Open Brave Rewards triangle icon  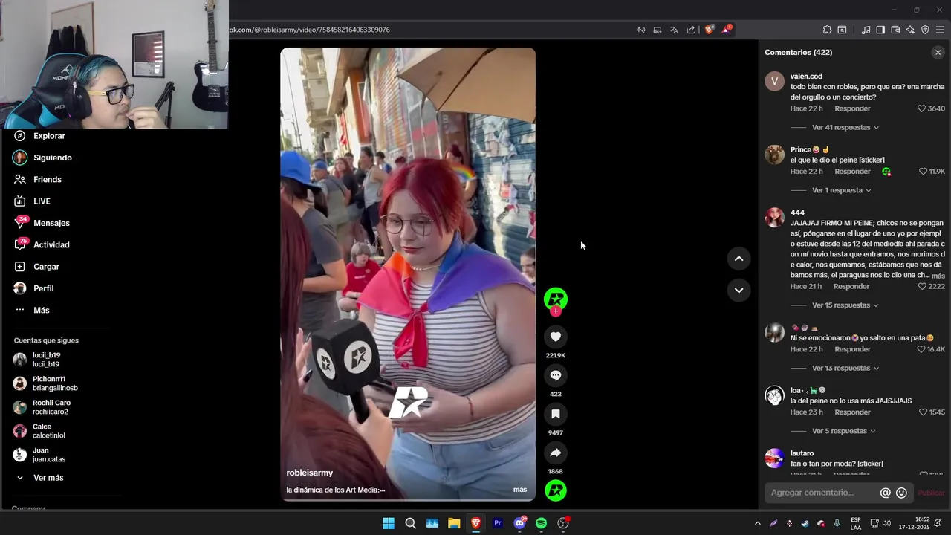click(726, 30)
